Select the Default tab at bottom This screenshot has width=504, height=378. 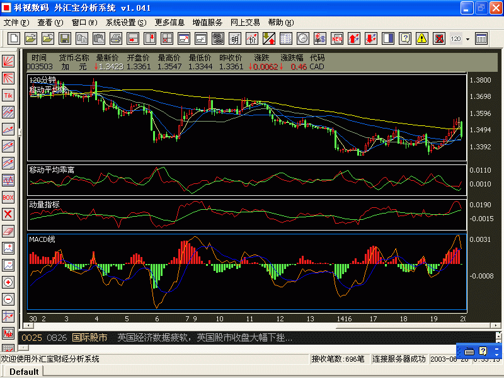click(24, 372)
